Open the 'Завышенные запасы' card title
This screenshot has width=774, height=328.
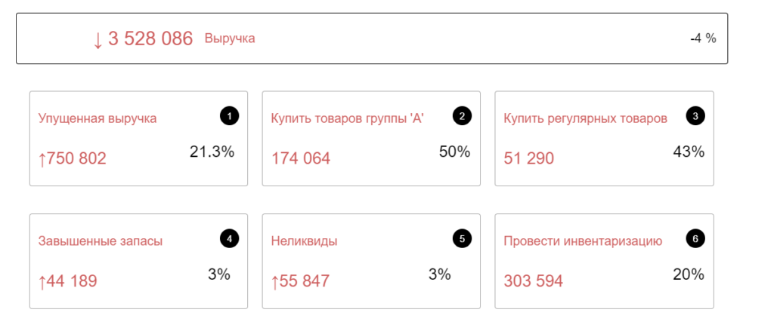click(101, 241)
